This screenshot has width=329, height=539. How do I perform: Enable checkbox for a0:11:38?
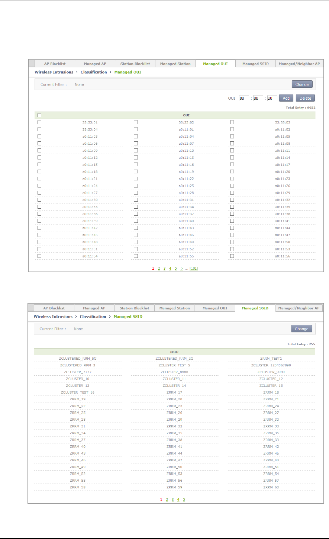232,214
